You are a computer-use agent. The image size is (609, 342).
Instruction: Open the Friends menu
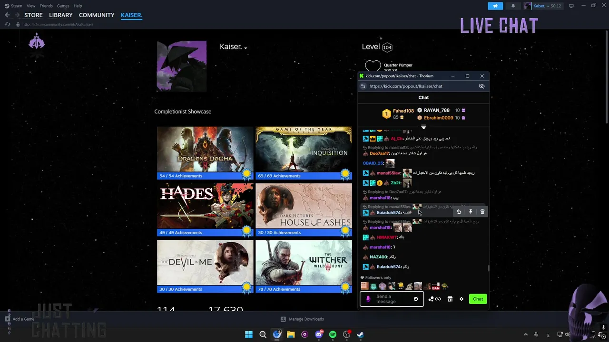tap(46, 6)
